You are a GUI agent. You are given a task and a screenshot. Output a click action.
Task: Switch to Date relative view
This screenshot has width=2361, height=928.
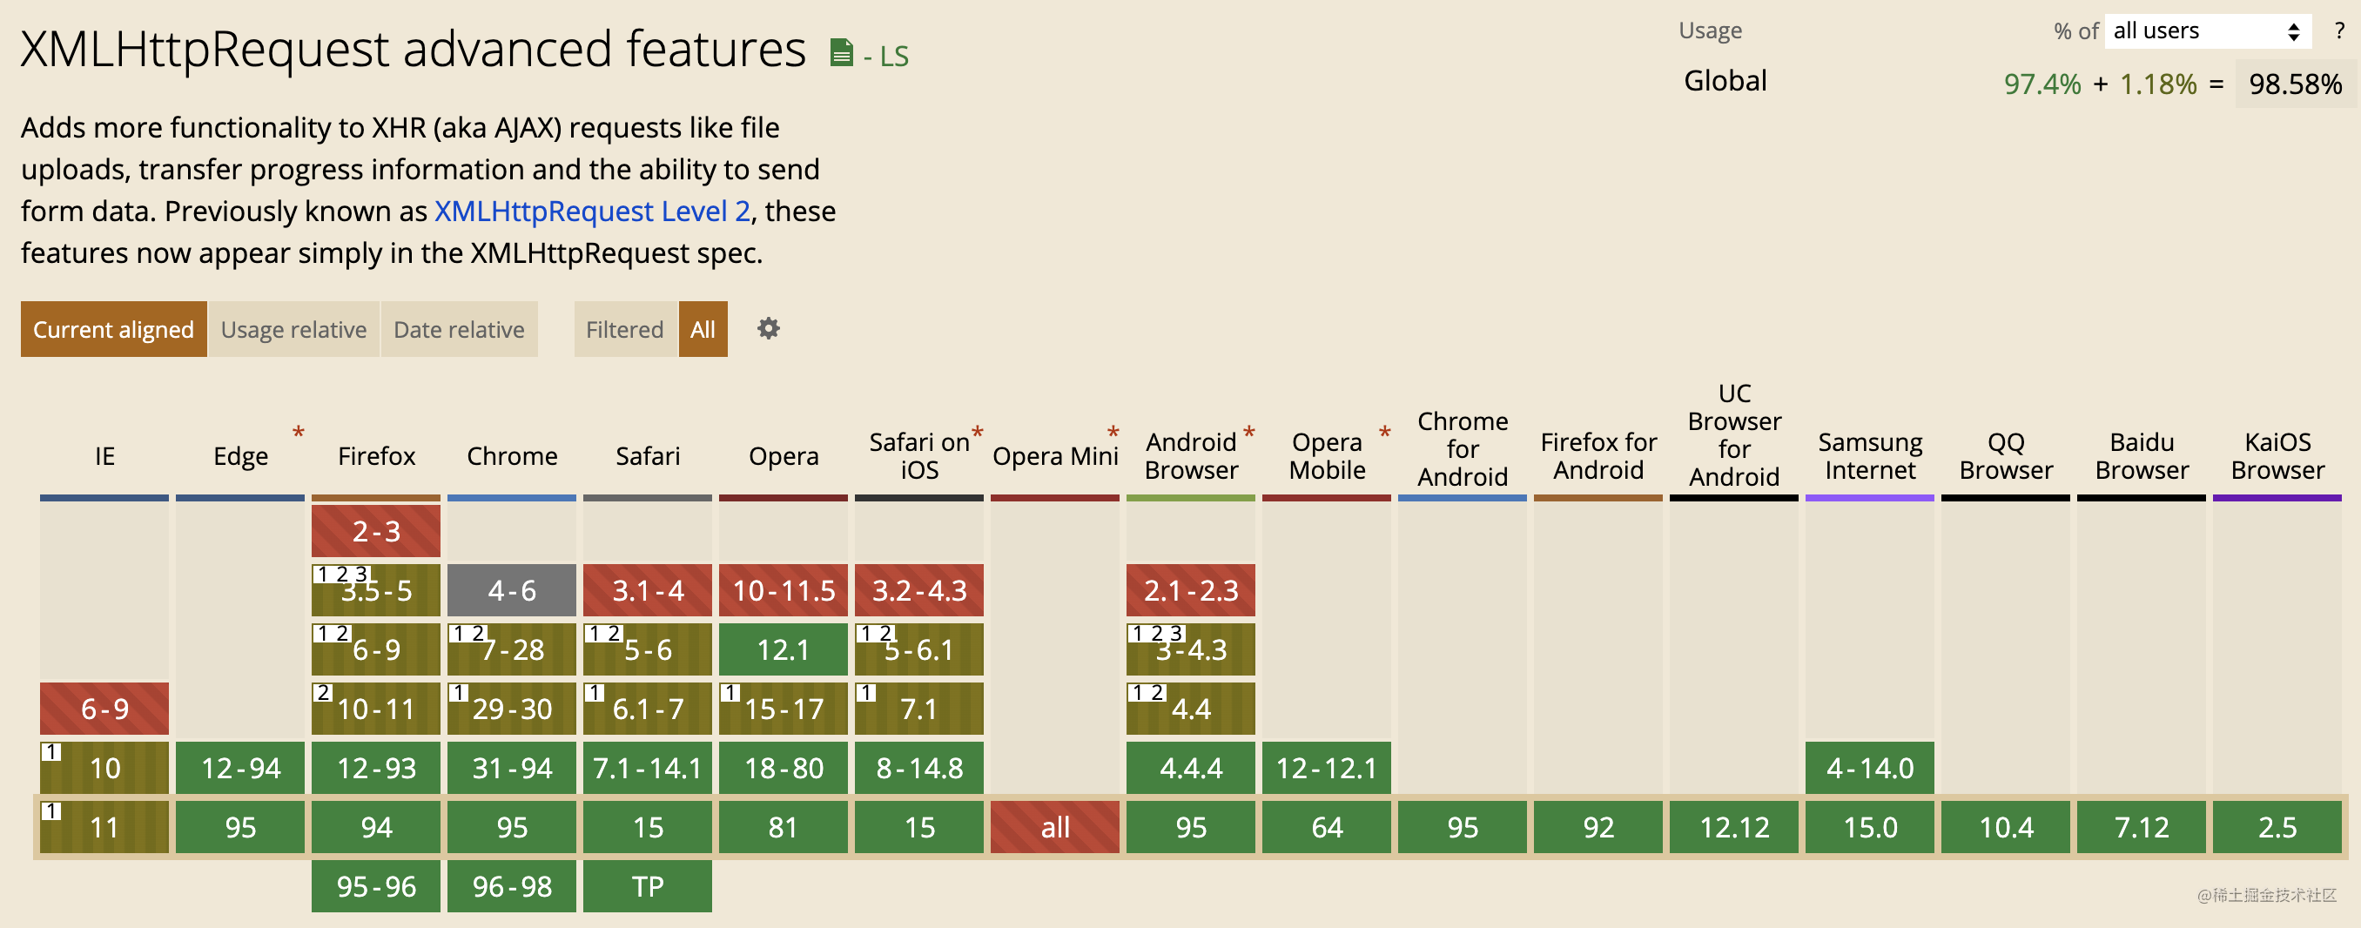(459, 329)
